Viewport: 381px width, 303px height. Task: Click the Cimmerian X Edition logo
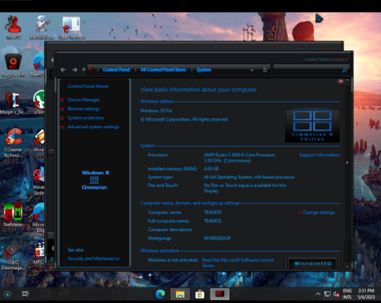tap(312, 125)
